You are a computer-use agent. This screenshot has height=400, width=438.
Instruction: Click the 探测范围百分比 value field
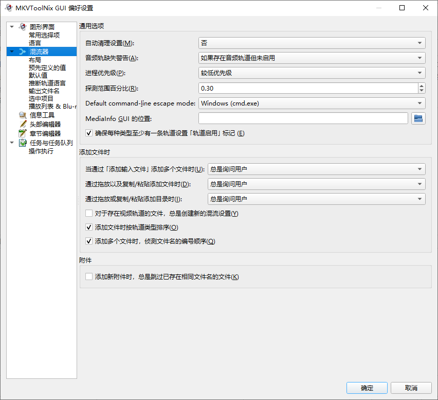[308, 88]
